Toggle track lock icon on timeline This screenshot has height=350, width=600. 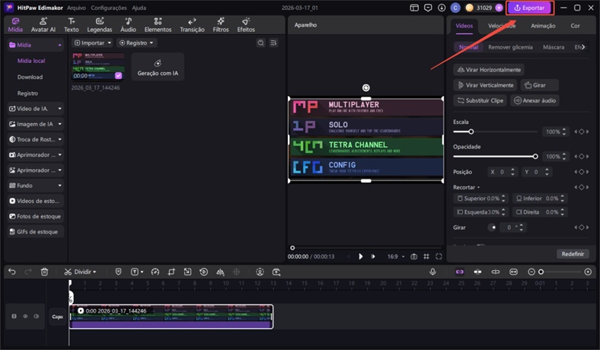click(14, 317)
